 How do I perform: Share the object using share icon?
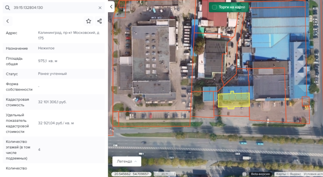click(x=99, y=21)
